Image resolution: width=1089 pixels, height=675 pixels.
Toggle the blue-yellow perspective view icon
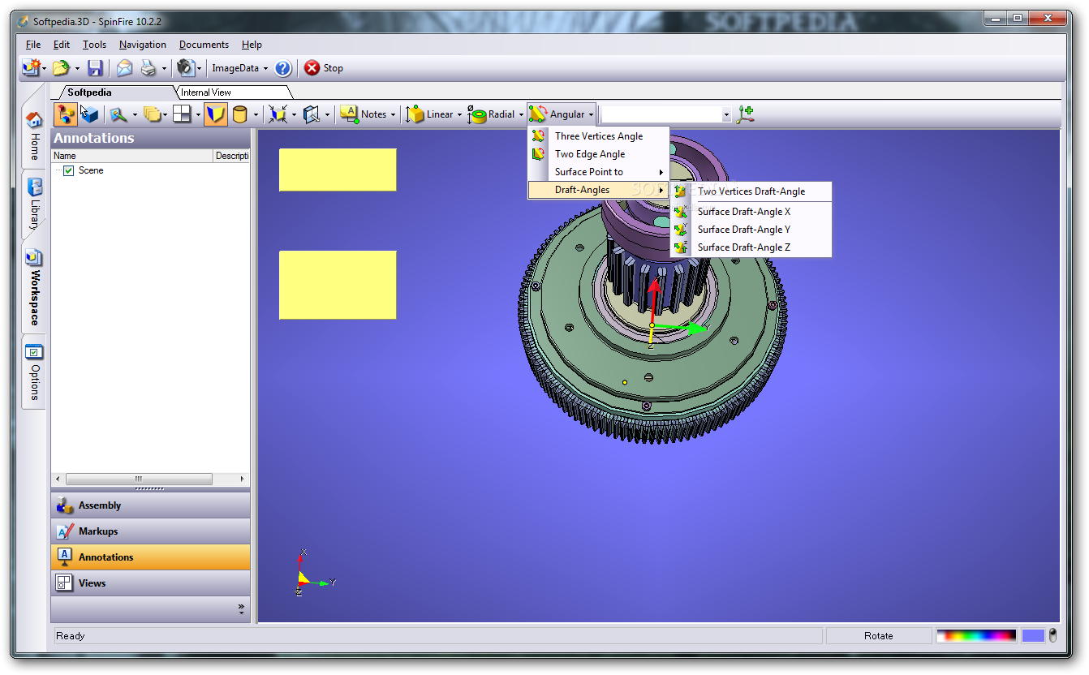coord(215,114)
